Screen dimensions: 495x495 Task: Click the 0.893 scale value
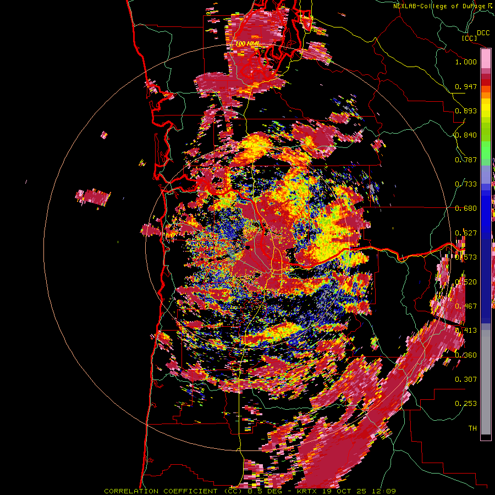pyautogui.click(x=466, y=111)
